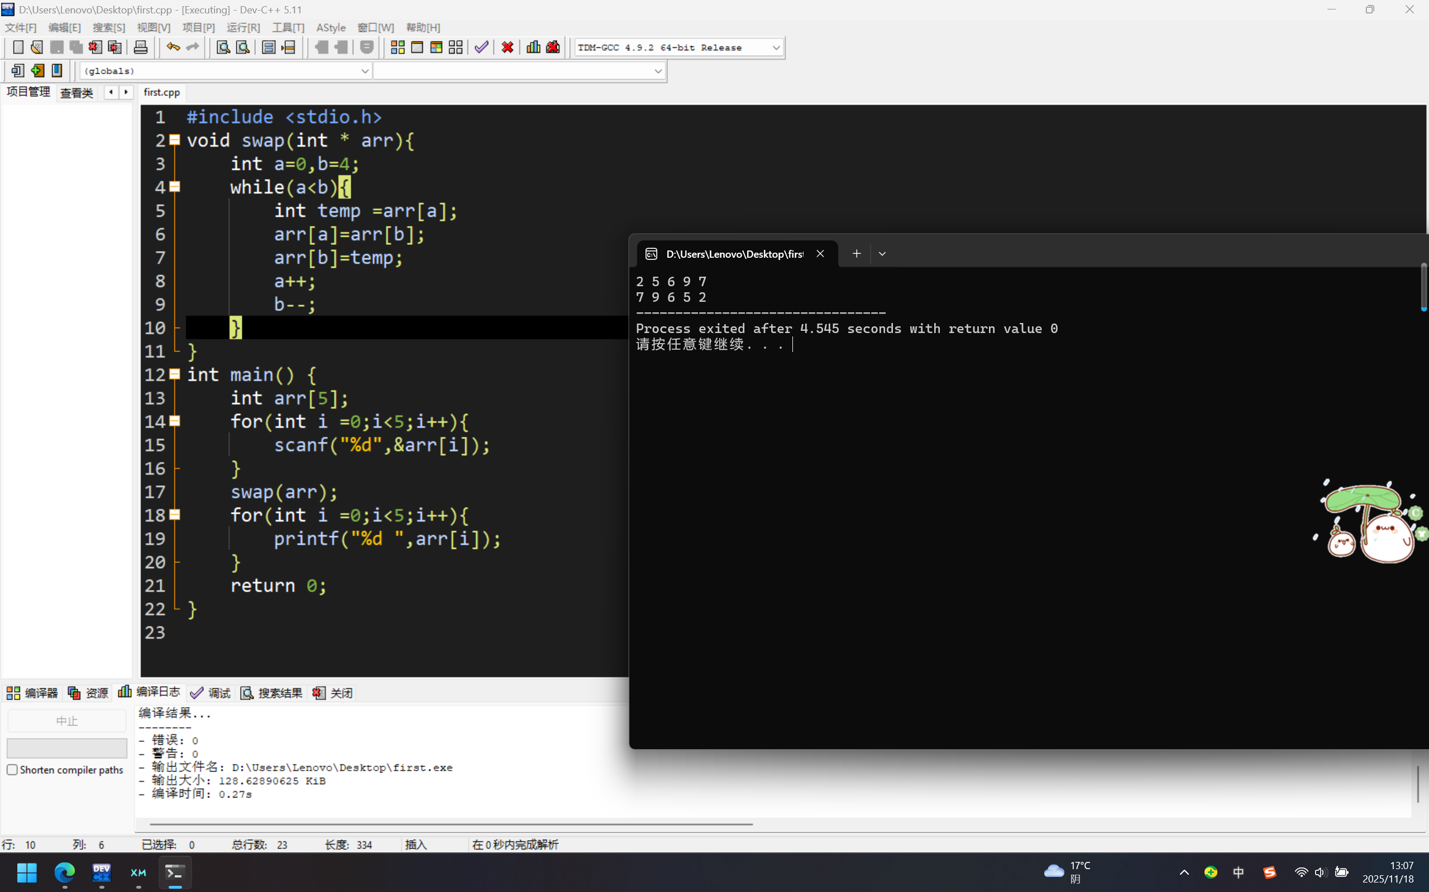Click the purple checkmark debug icon

(481, 47)
